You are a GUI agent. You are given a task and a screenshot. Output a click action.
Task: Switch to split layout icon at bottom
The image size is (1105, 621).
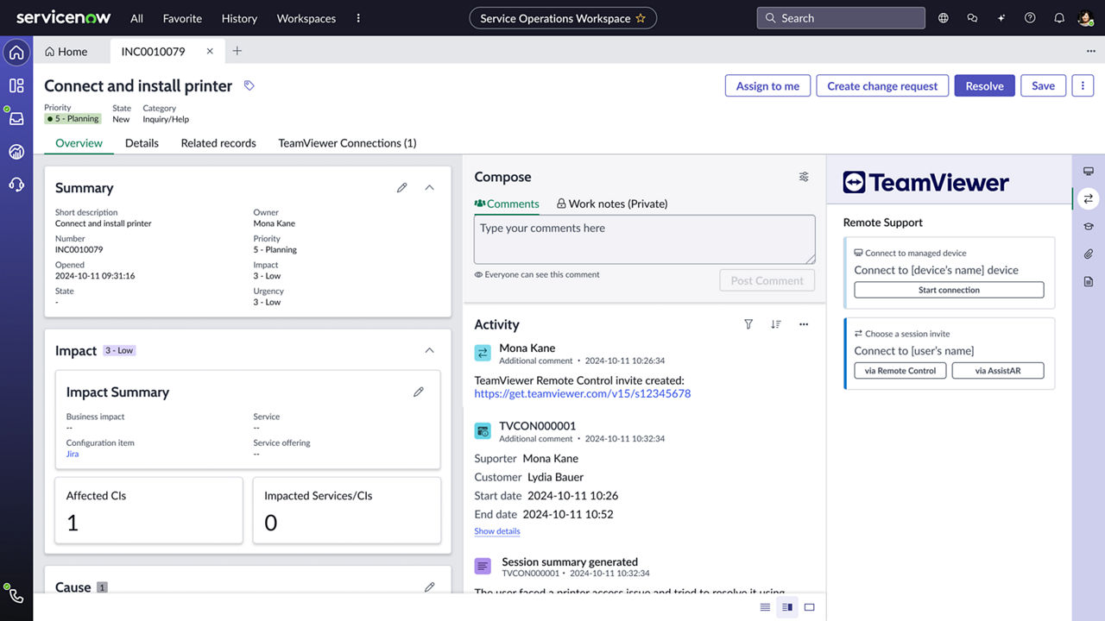786,607
